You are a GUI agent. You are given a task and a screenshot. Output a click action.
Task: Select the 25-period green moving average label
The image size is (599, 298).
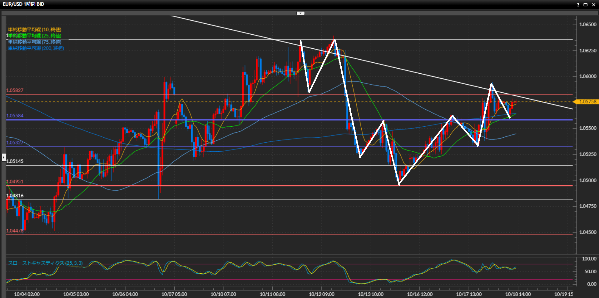(35, 36)
